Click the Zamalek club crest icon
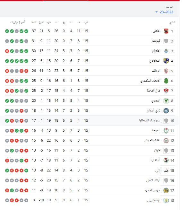 tap(166, 71)
